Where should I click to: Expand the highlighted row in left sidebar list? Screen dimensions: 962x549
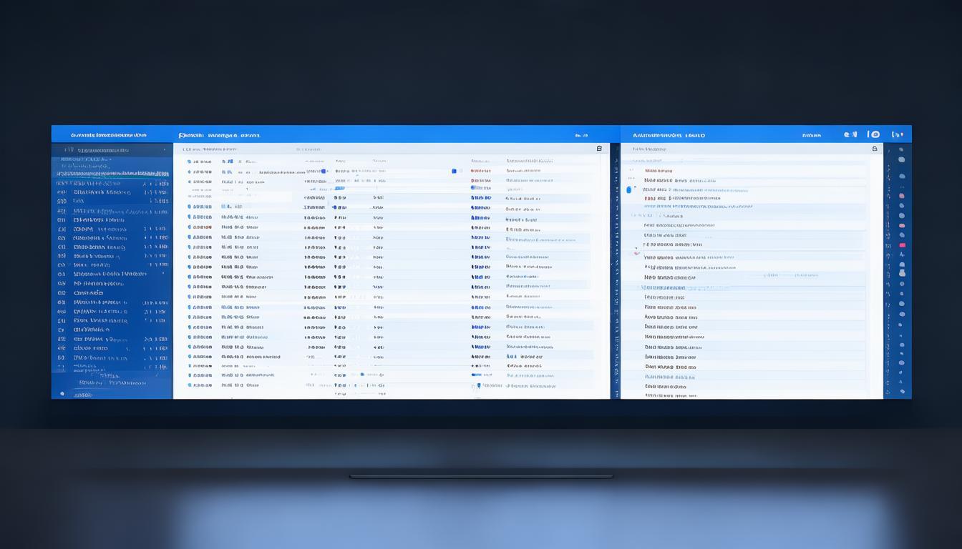tap(112, 174)
